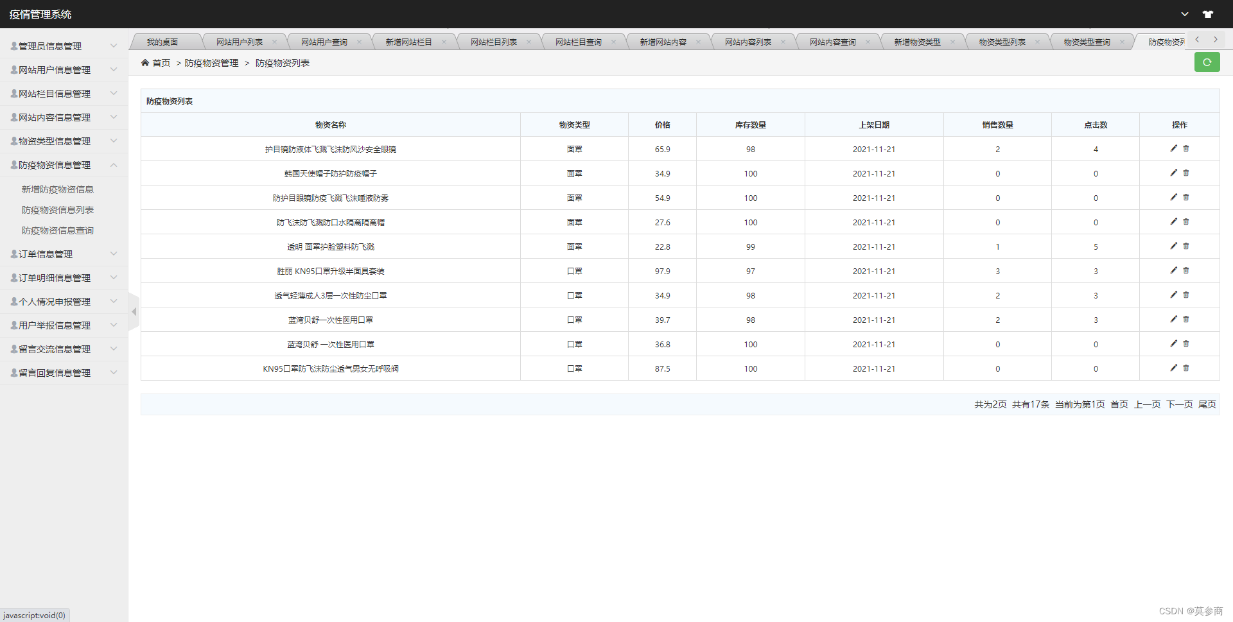
Task: Close the 网站栏目列表 tab
Action: [x=529, y=42]
